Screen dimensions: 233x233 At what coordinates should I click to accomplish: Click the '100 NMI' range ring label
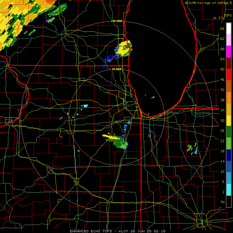[116, 21]
